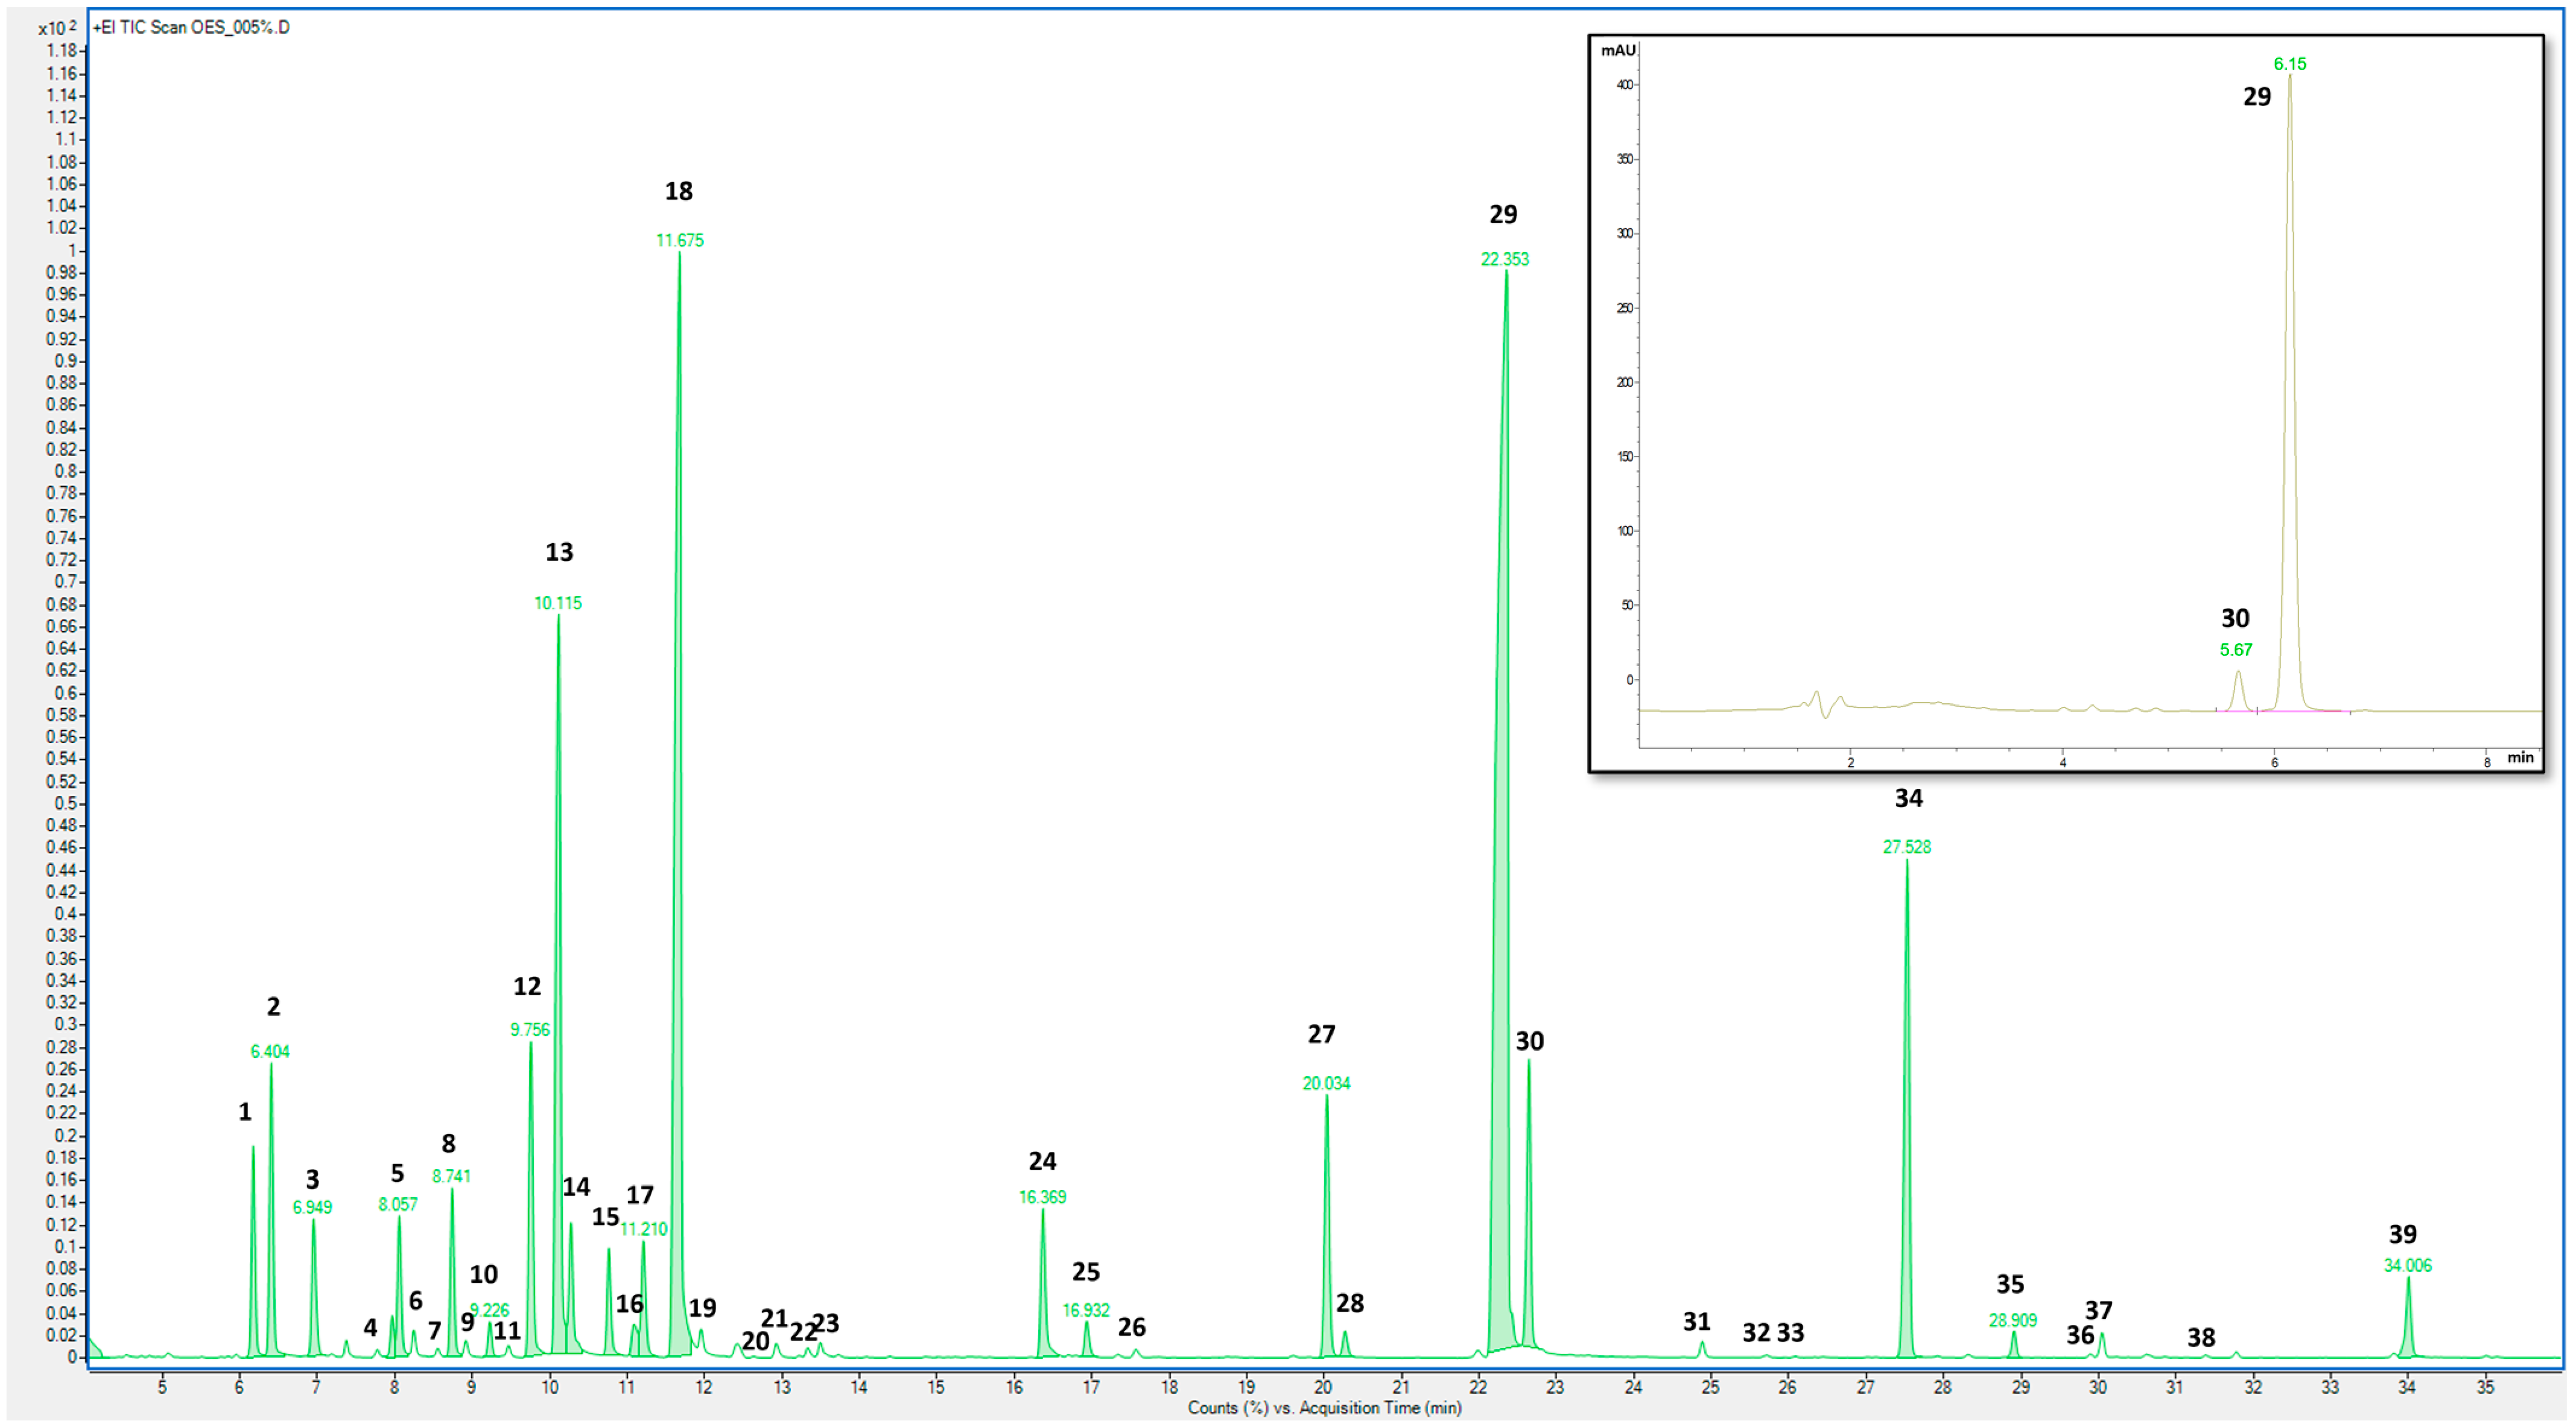Click the 8.741 peak label
This screenshot has width=2576, height=1427.
(451, 1176)
